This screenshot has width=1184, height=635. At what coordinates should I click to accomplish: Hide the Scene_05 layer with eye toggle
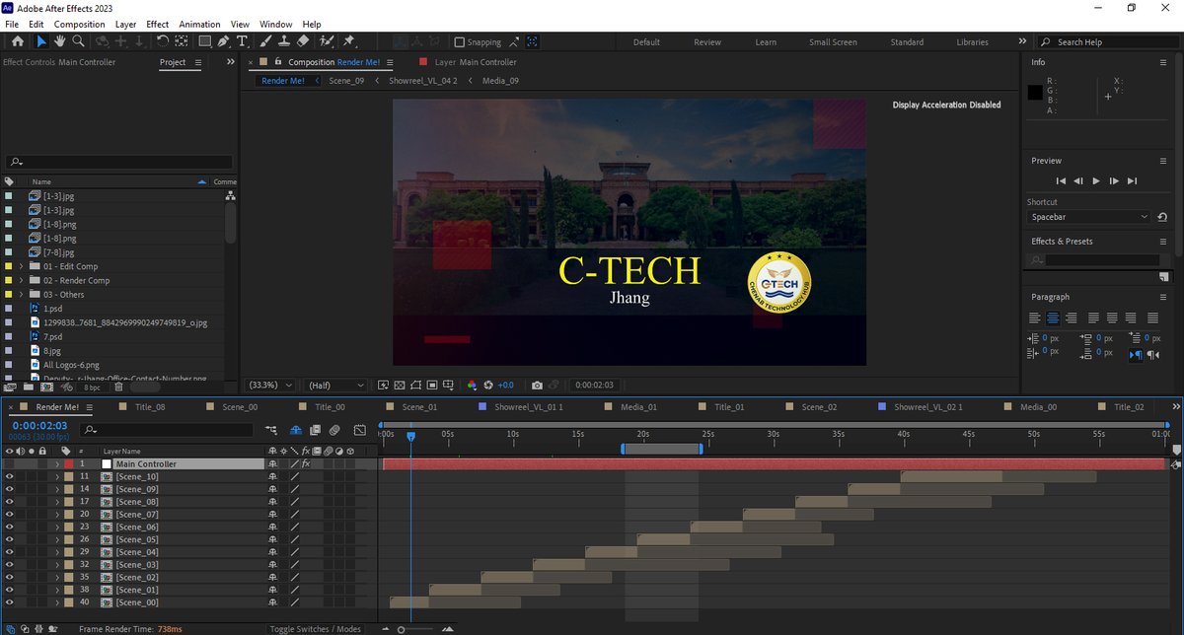coord(10,539)
